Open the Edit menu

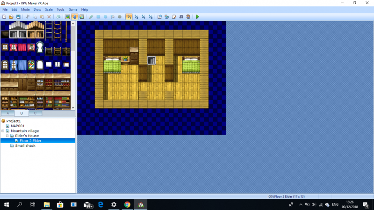14,9
